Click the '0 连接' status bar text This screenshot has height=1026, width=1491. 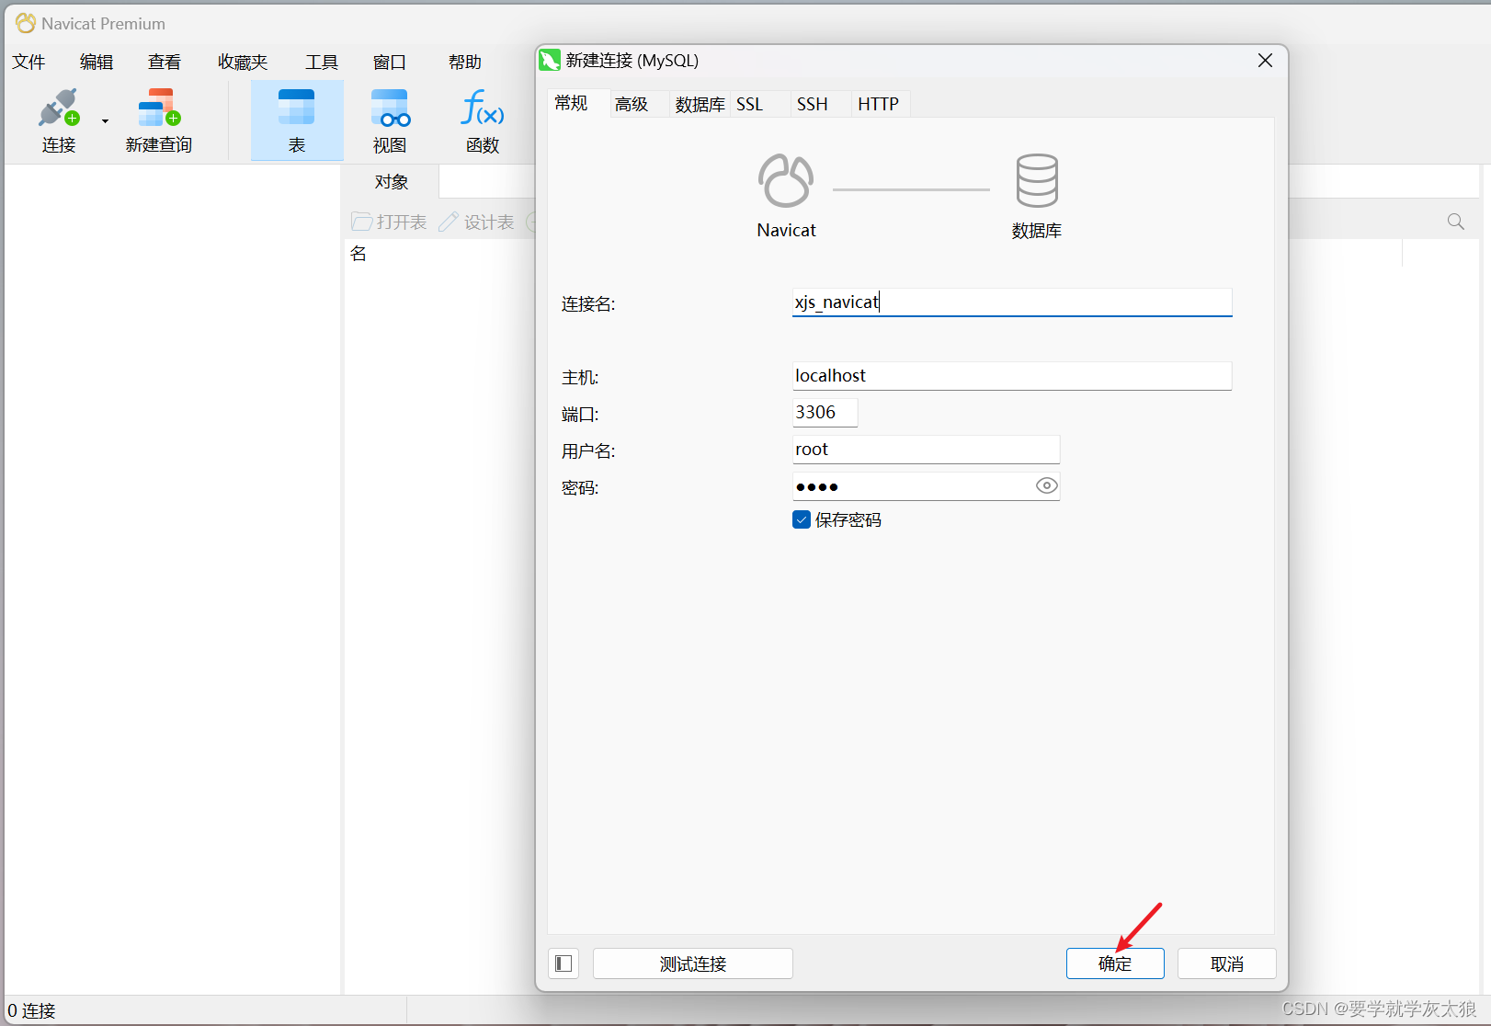tap(32, 1010)
